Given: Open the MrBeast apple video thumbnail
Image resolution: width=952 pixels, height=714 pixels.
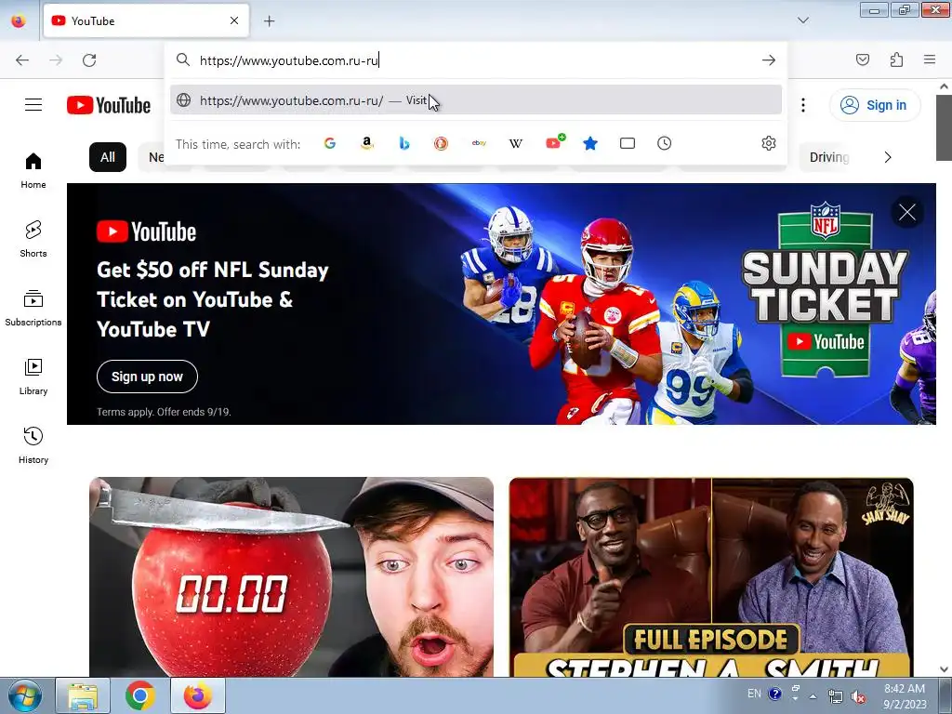Looking at the screenshot, I should point(291,576).
